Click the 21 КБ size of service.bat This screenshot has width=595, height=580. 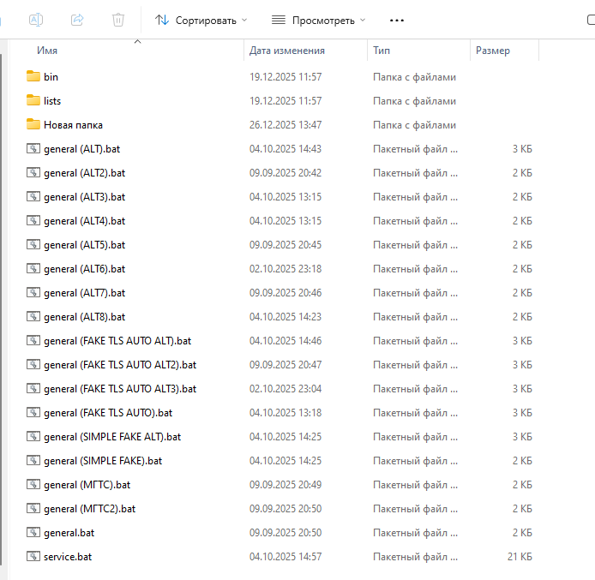click(520, 557)
